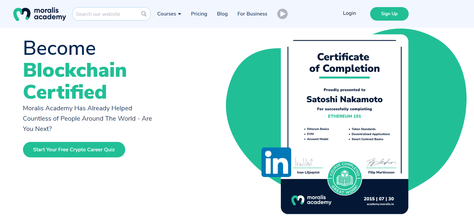Click the Moralis Academy logo in header
This screenshot has width=474, height=219.
coord(39,14)
